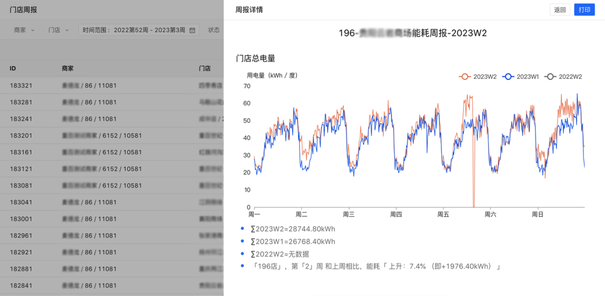Select table row with ID 182841
This screenshot has width=605, height=296.
[x=112, y=285]
